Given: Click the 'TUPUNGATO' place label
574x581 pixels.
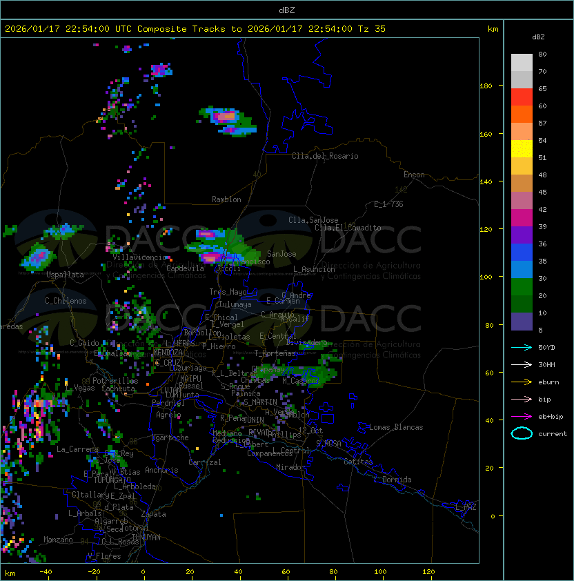Looking at the screenshot, I should (112, 480).
